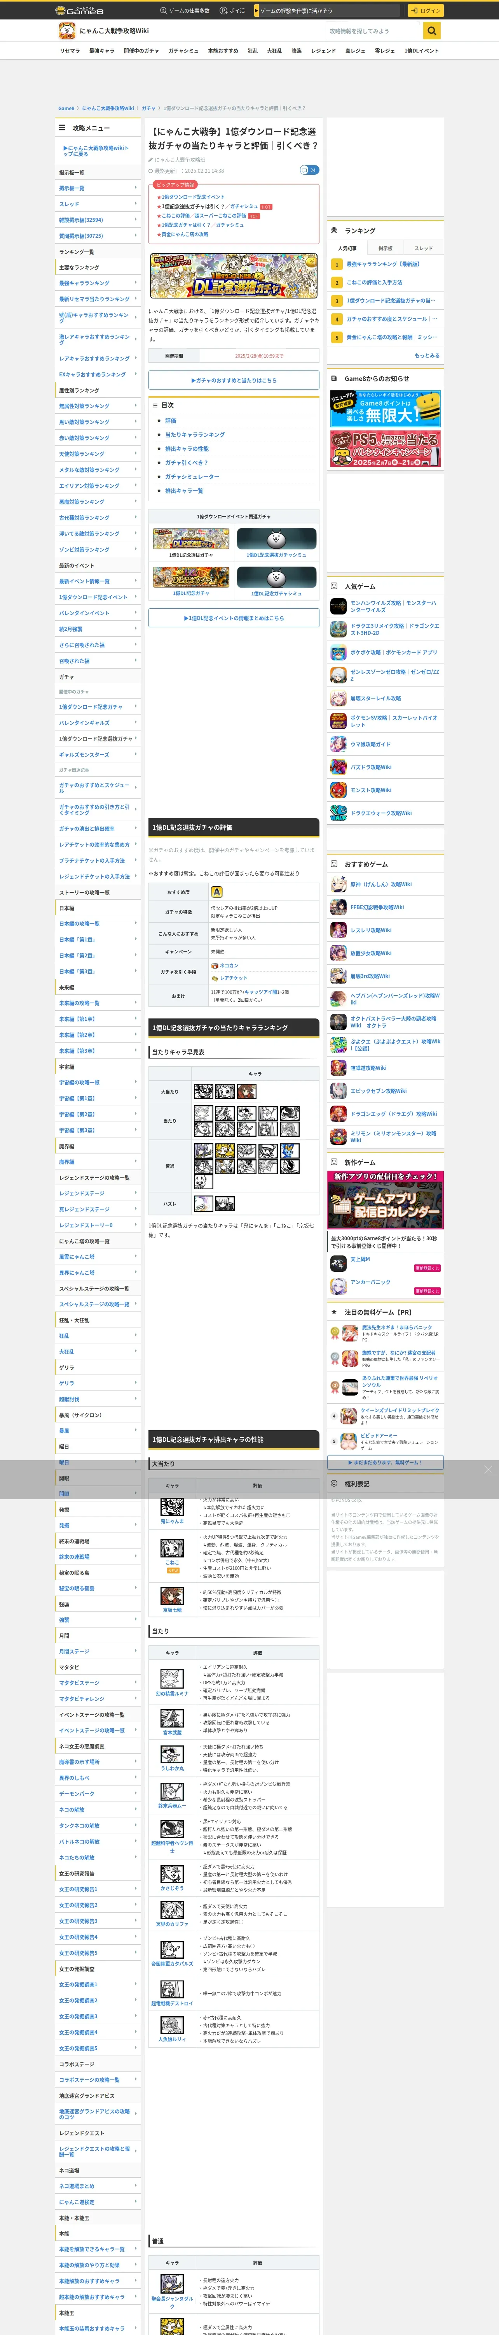Viewport: 499px width, 2335px height.
Task: Focus the 攻略情報を探してみよう search field
Action: point(373,31)
